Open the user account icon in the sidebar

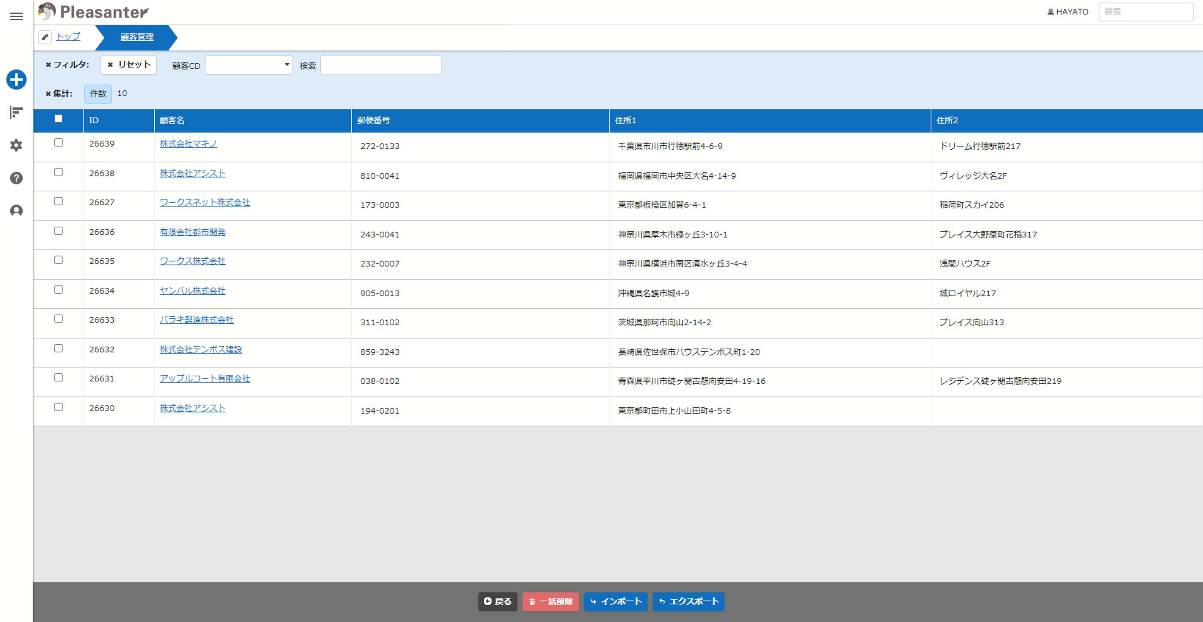[x=16, y=211]
